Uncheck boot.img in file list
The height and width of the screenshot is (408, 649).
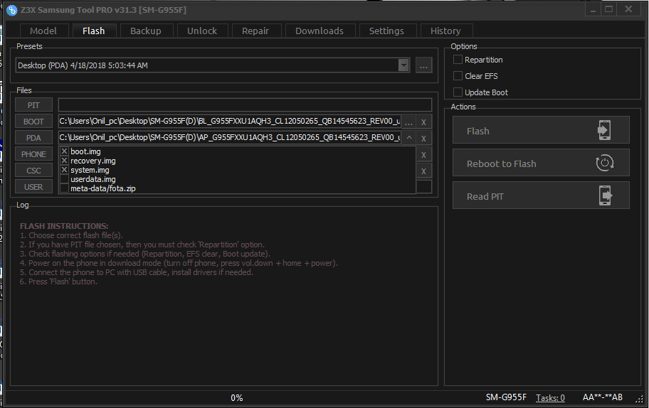point(64,151)
